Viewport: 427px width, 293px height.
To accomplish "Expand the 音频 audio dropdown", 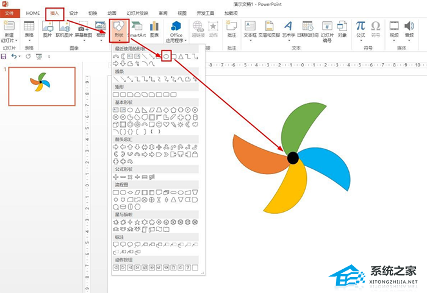I will [409, 41].
